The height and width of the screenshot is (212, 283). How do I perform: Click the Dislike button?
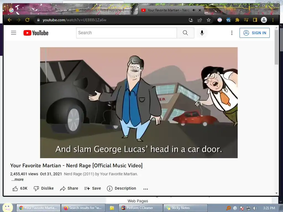coord(44,188)
